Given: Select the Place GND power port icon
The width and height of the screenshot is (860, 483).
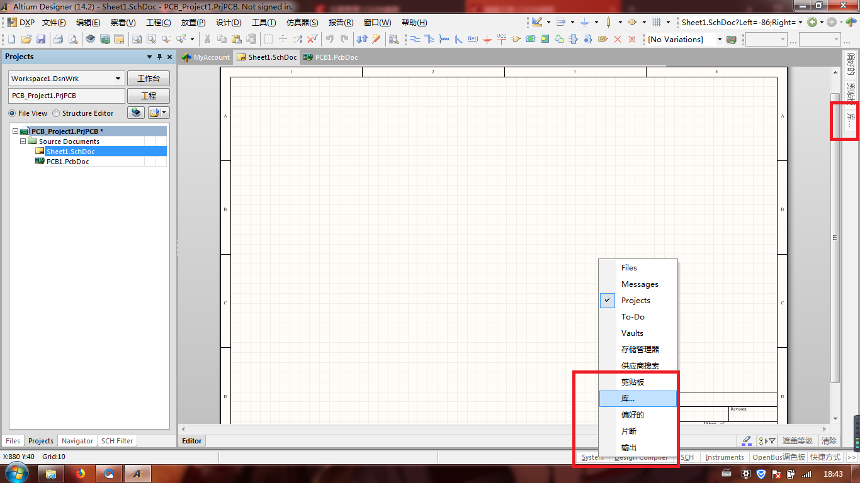Looking at the screenshot, I should tap(487, 39).
